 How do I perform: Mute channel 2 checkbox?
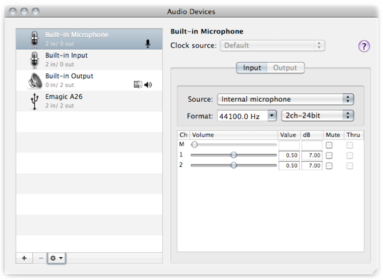(x=329, y=166)
